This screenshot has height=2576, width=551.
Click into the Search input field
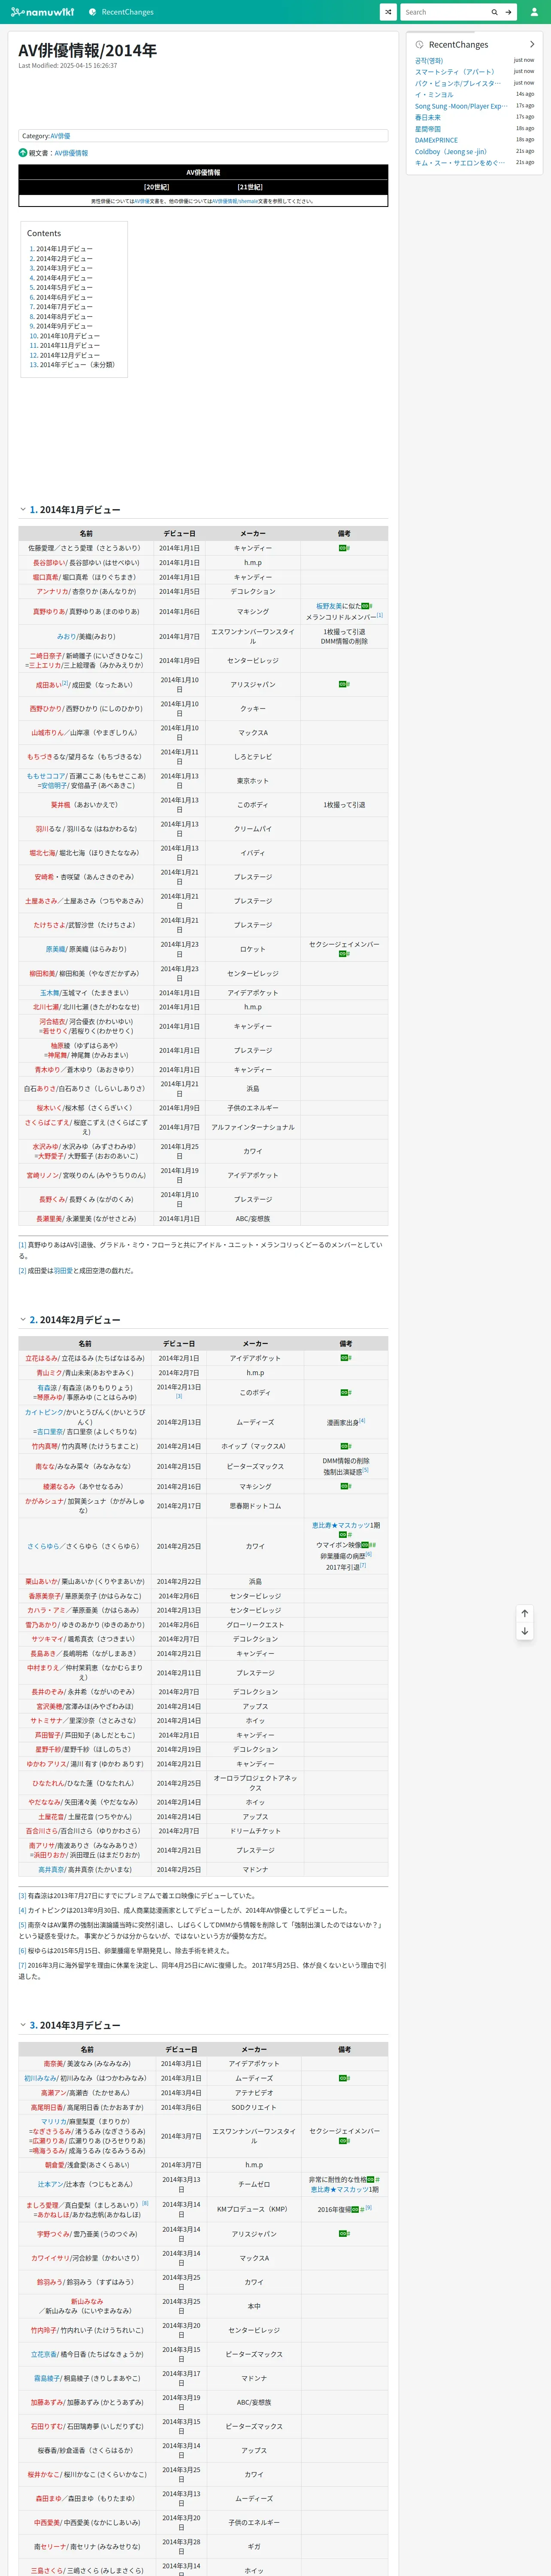(444, 12)
